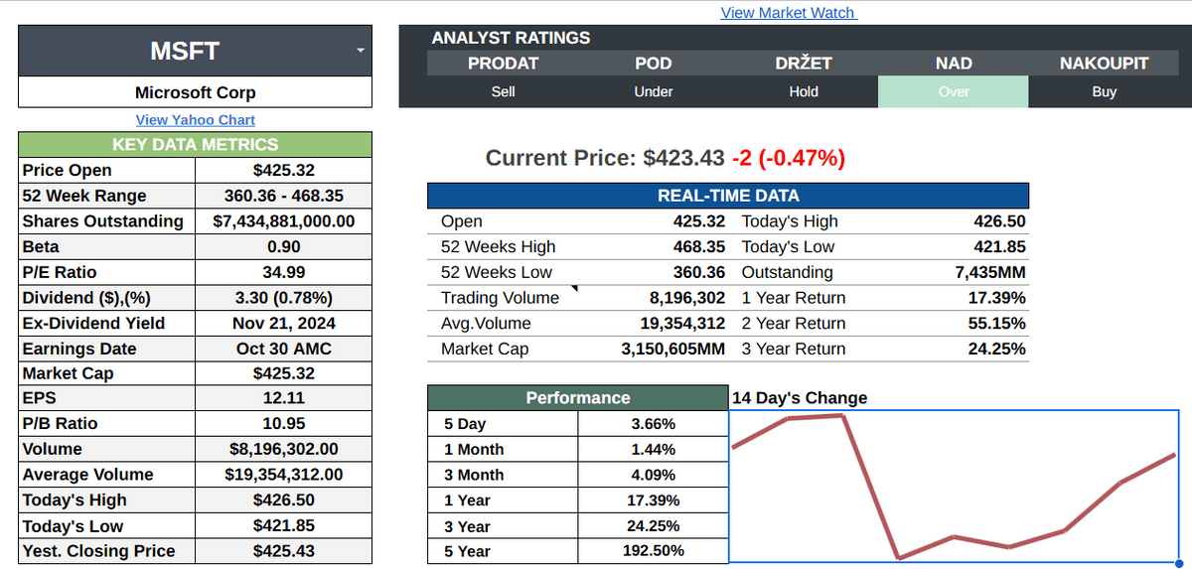
Task: Select the Buy rating cell
Action: [x=1104, y=91]
